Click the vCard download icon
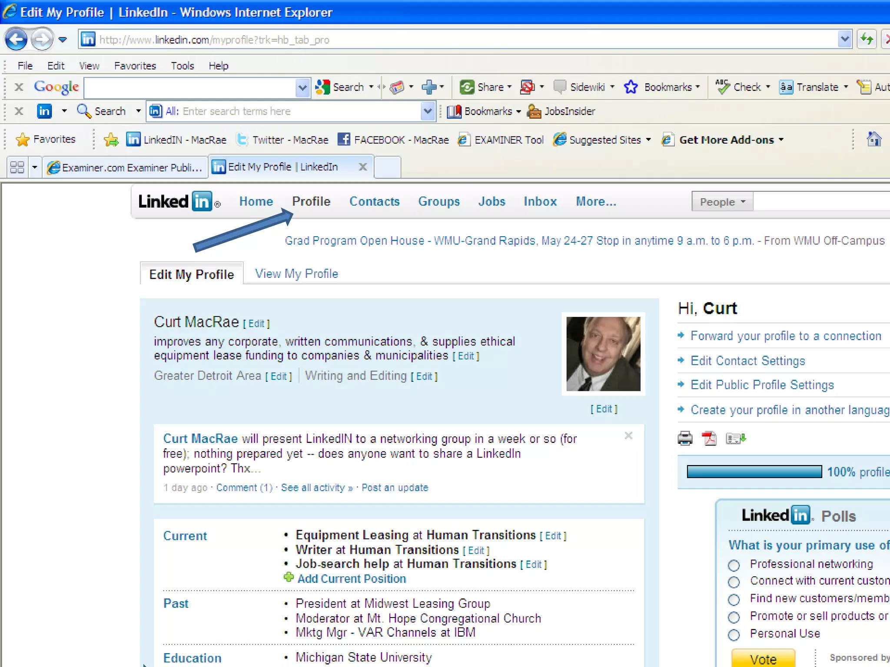 [735, 439]
